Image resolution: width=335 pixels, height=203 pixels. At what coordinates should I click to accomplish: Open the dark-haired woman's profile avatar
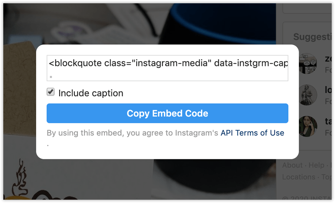click(x=308, y=126)
